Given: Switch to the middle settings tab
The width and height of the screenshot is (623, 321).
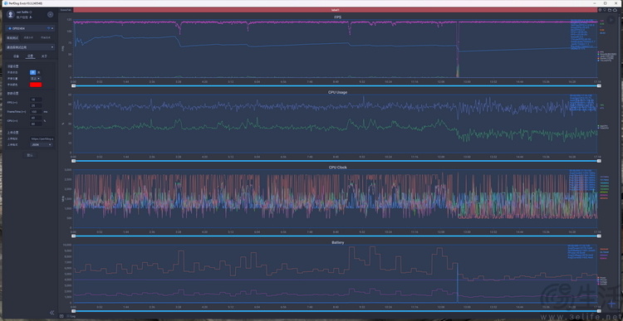Looking at the screenshot, I should [30, 56].
